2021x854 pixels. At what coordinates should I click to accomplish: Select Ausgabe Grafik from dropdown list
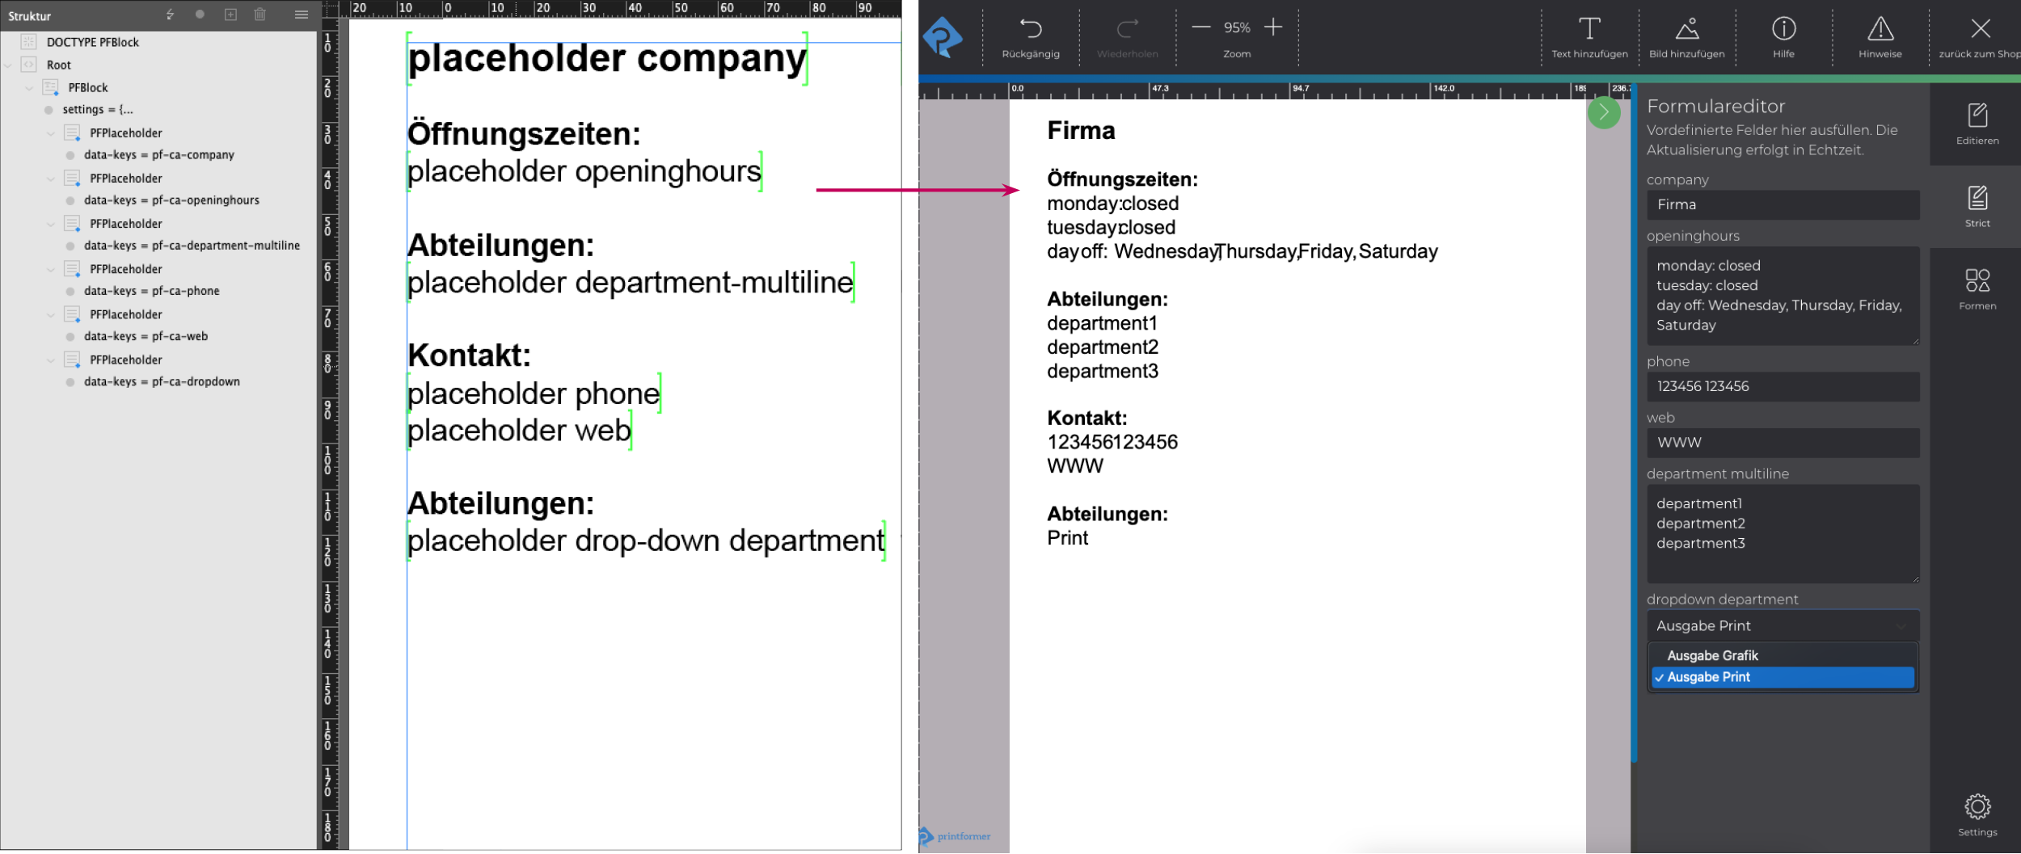(1712, 655)
